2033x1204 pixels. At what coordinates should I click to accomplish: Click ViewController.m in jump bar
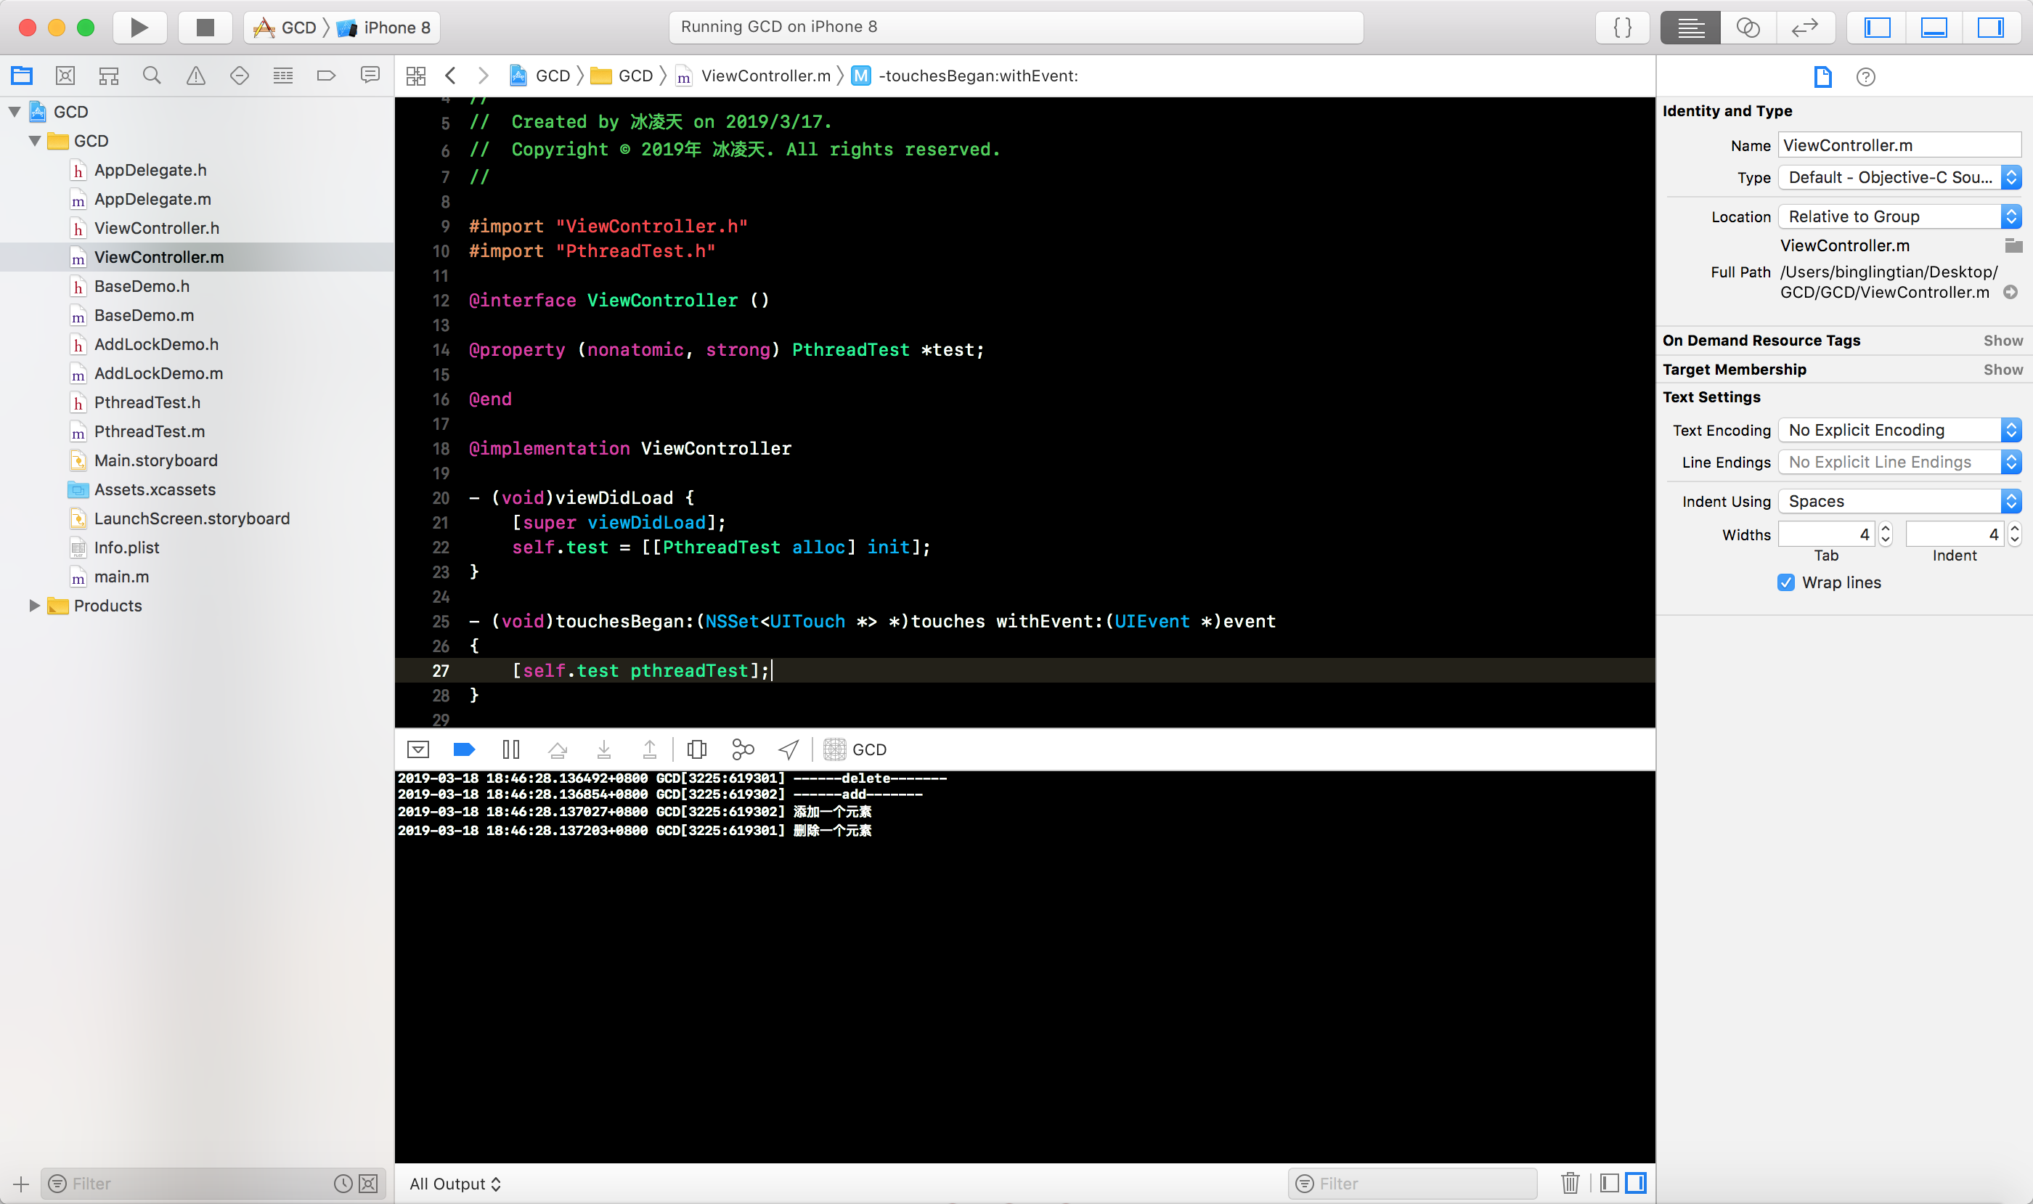pos(754,76)
